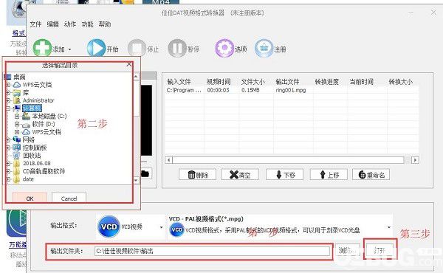Click the green Add (添加) plus icon
This screenshot has width=443, height=273.
[42, 48]
